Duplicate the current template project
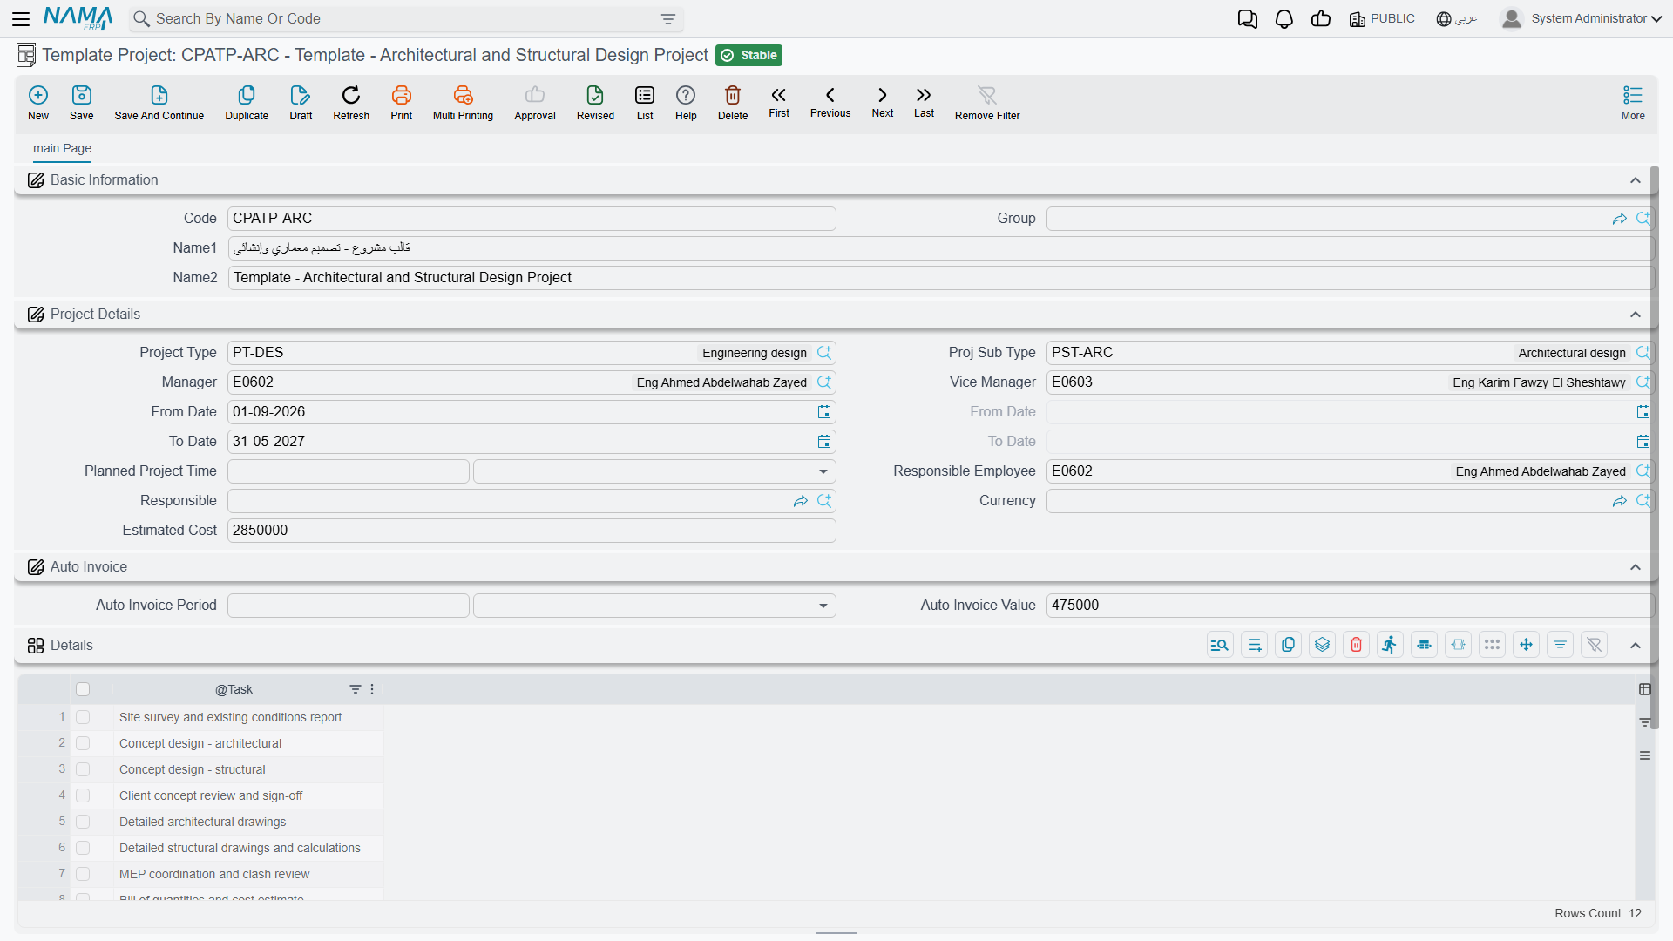Image resolution: width=1673 pixels, height=941 pixels. [247, 103]
